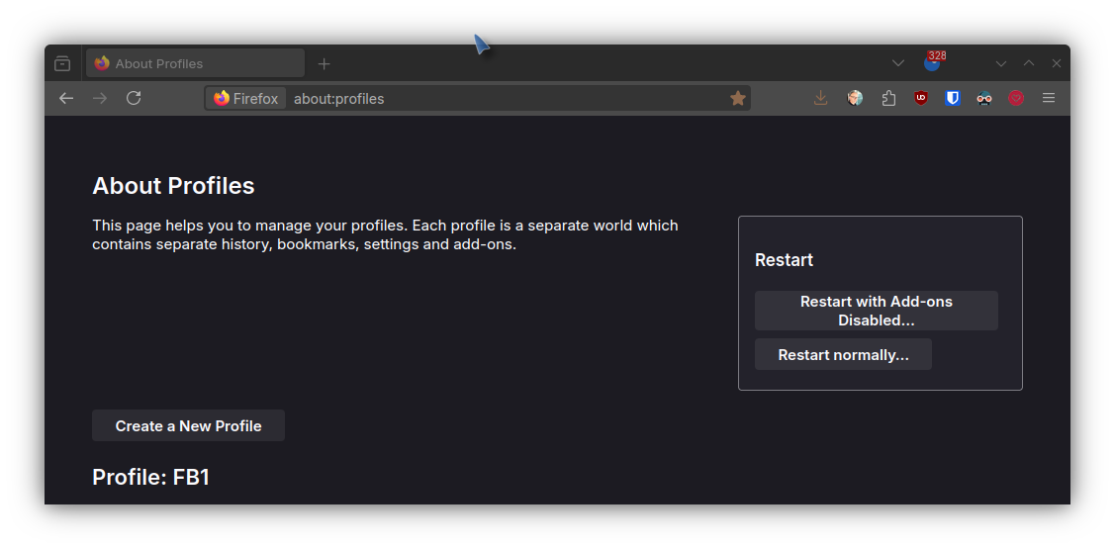Reload the about:profiles page
Viewport: 1115px width, 549px height.
tap(133, 98)
